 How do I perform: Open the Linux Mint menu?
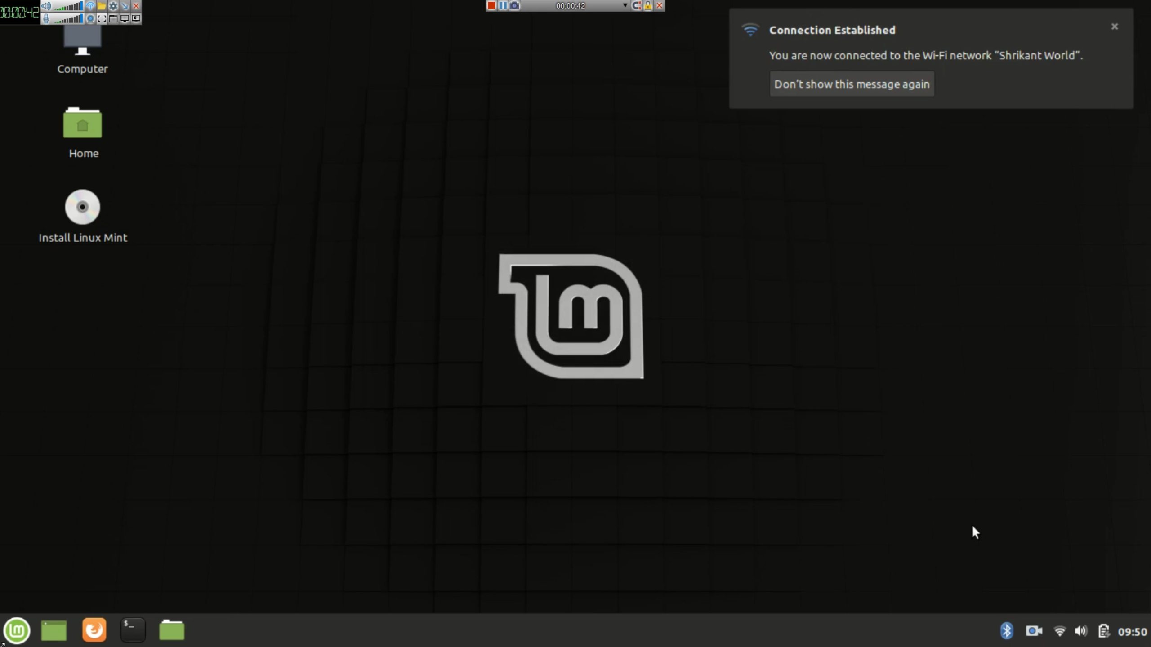point(17,630)
